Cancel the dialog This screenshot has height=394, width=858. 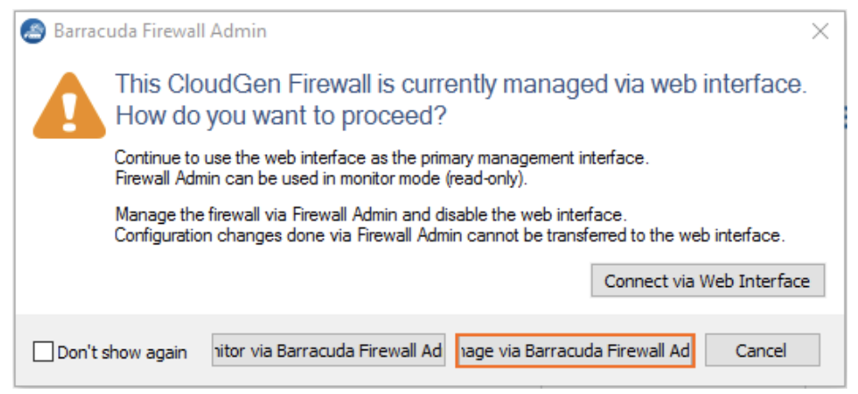coord(761,350)
